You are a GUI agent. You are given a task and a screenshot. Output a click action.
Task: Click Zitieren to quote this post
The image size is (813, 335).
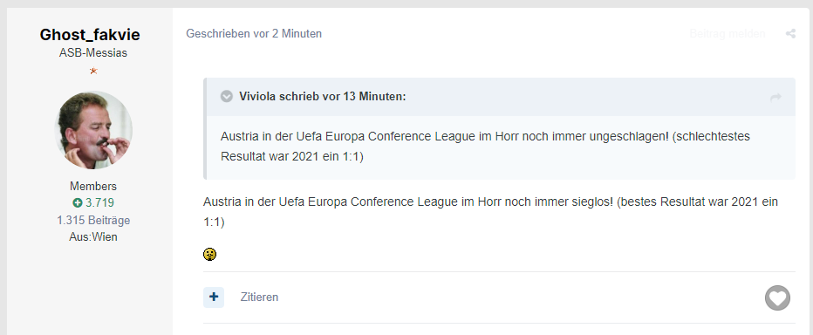point(259,297)
